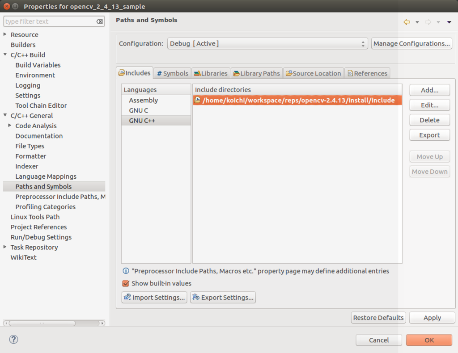Click the Add... button
Viewport: 458px width, 353px height.
tap(429, 90)
